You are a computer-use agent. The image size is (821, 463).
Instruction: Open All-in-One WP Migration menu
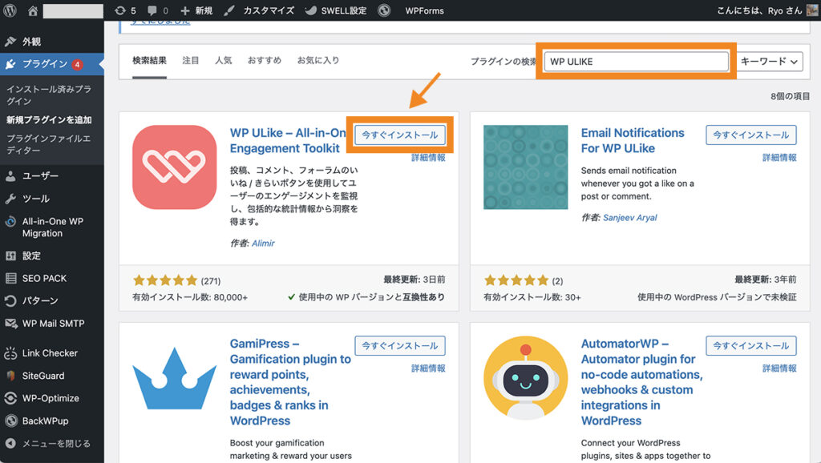52,227
